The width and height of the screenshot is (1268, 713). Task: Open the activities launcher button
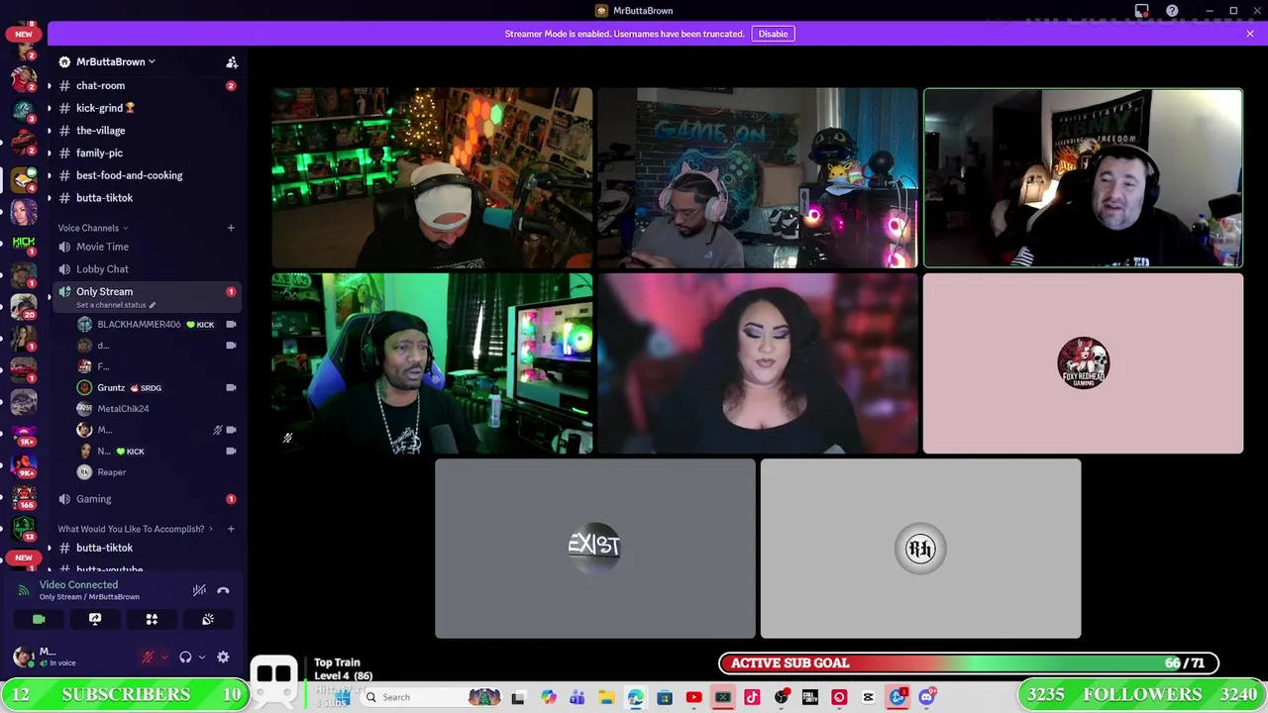(152, 619)
